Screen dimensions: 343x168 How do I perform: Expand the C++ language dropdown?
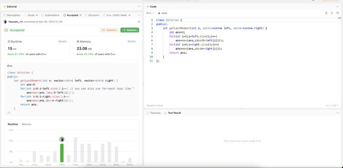(x=150, y=13)
